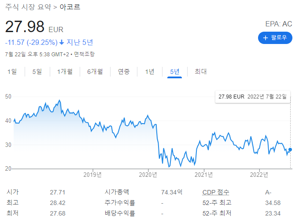Click the -11.57 (-29.25%) change text

[x=31, y=42]
